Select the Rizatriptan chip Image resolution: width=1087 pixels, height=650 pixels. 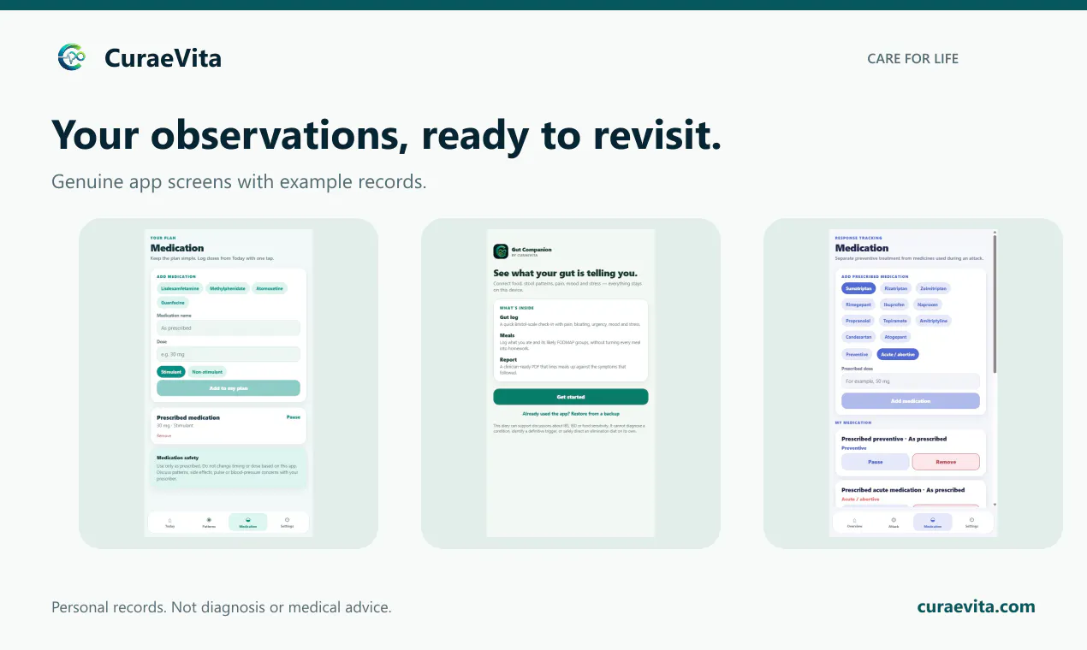896,288
